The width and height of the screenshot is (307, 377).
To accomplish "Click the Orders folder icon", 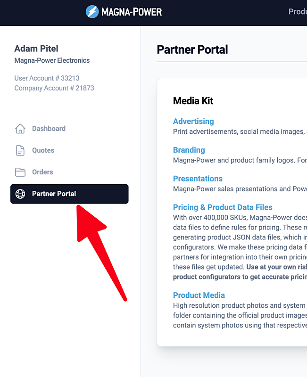I will click(20, 172).
